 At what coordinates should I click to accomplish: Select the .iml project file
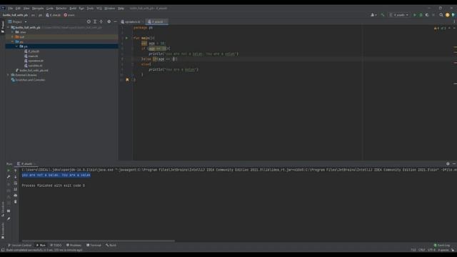pyautogui.click(x=31, y=70)
